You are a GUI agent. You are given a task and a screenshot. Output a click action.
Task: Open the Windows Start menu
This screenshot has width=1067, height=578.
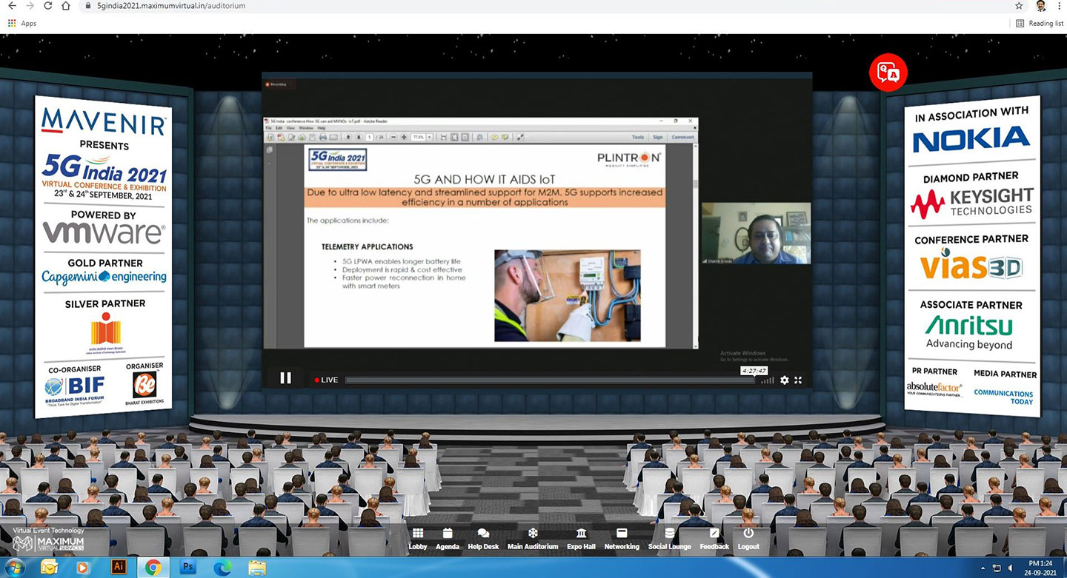(x=14, y=568)
